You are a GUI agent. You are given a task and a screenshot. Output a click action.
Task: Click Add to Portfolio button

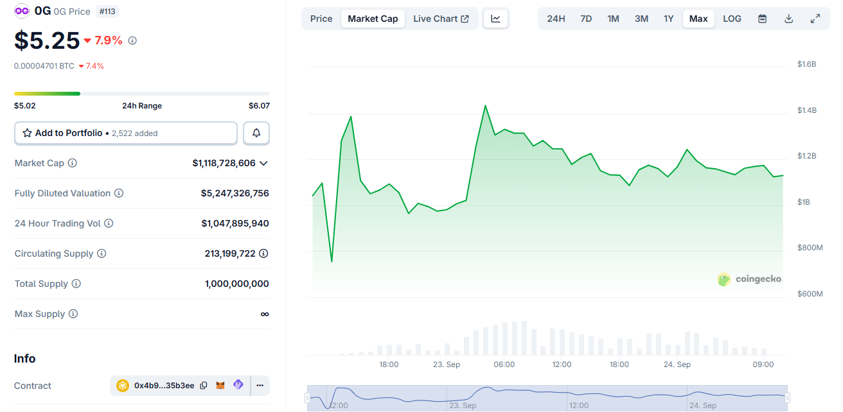tap(126, 133)
